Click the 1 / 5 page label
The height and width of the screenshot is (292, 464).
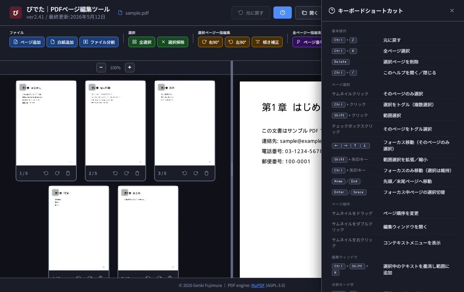24,174
